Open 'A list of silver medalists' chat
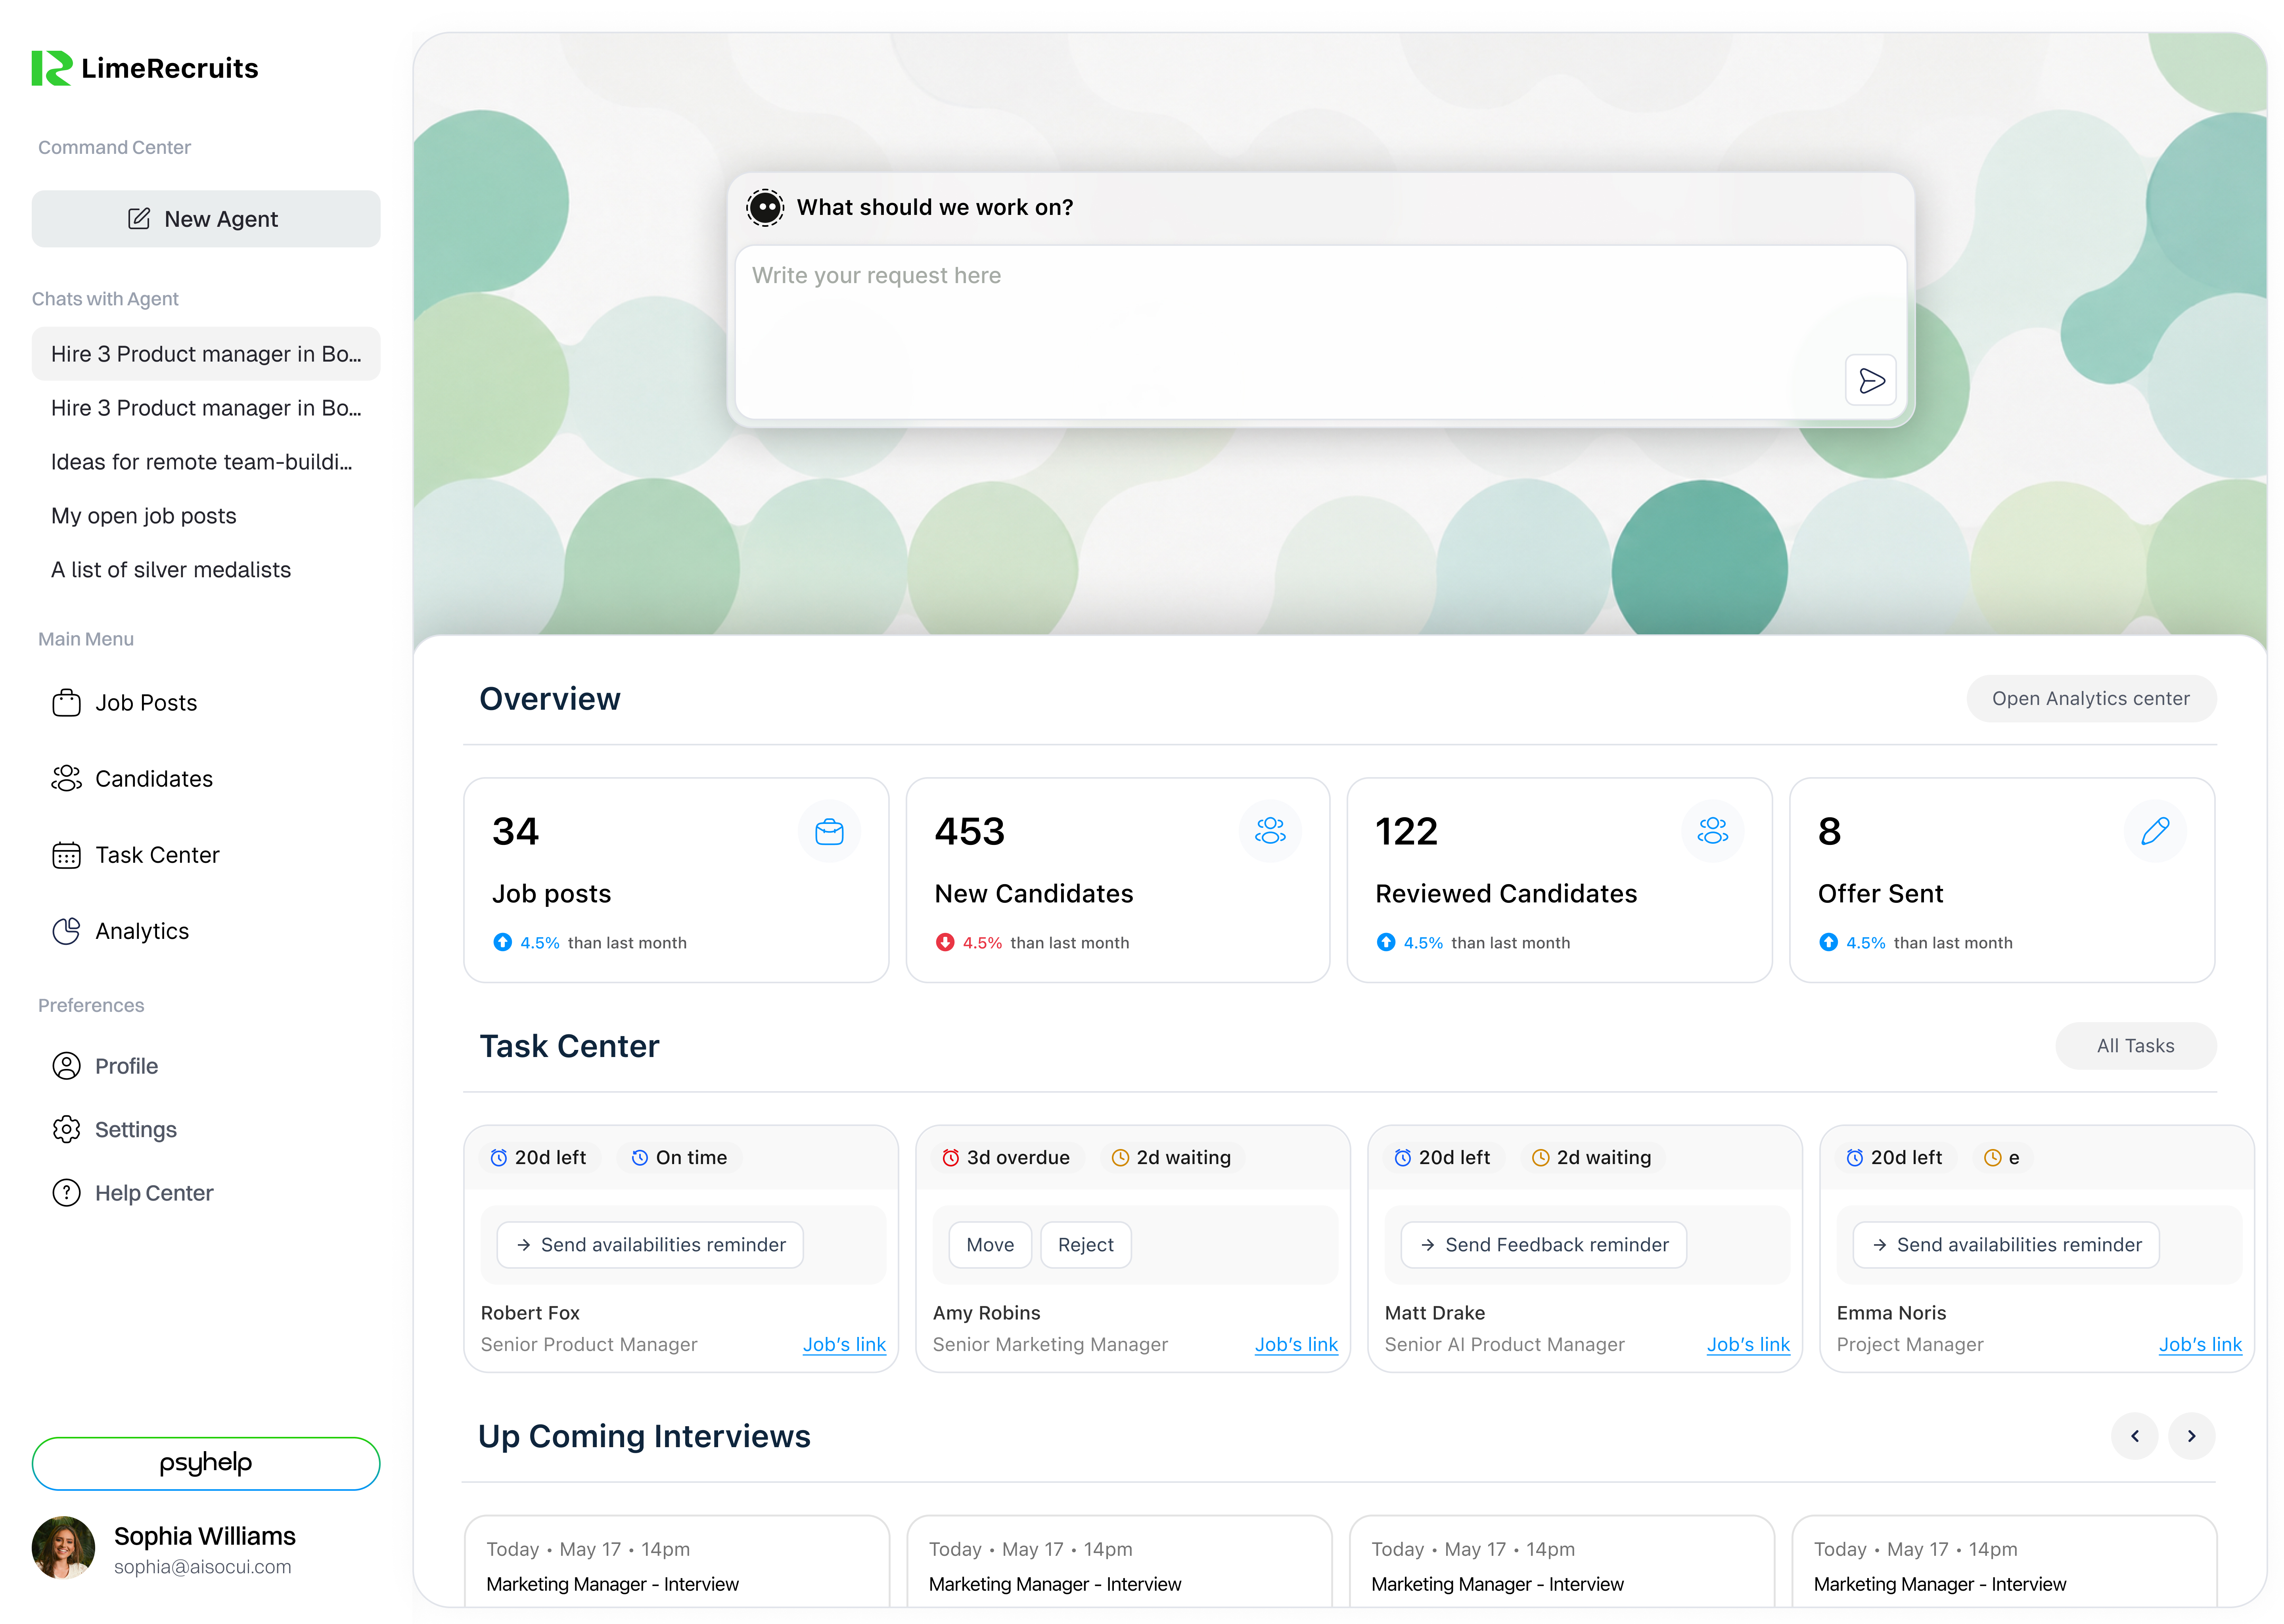This screenshot has width=2284, height=1624. 206,570
